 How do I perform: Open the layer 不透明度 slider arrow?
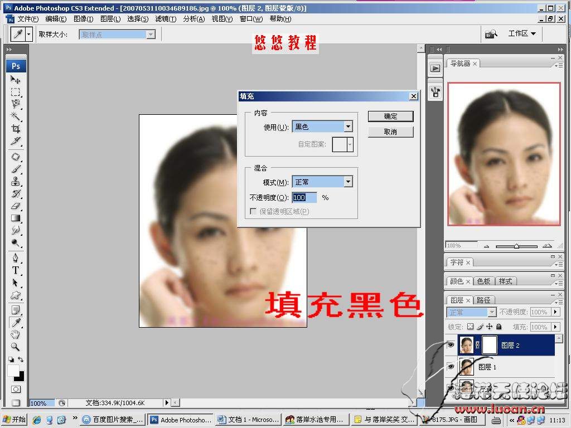coord(555,312)
